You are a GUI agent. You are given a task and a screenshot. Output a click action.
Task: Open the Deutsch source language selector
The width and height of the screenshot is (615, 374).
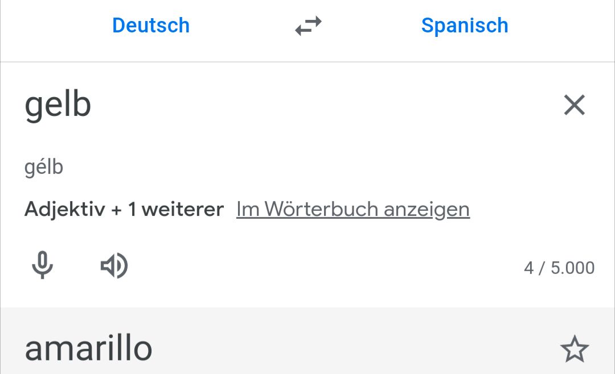click(151, 26)
